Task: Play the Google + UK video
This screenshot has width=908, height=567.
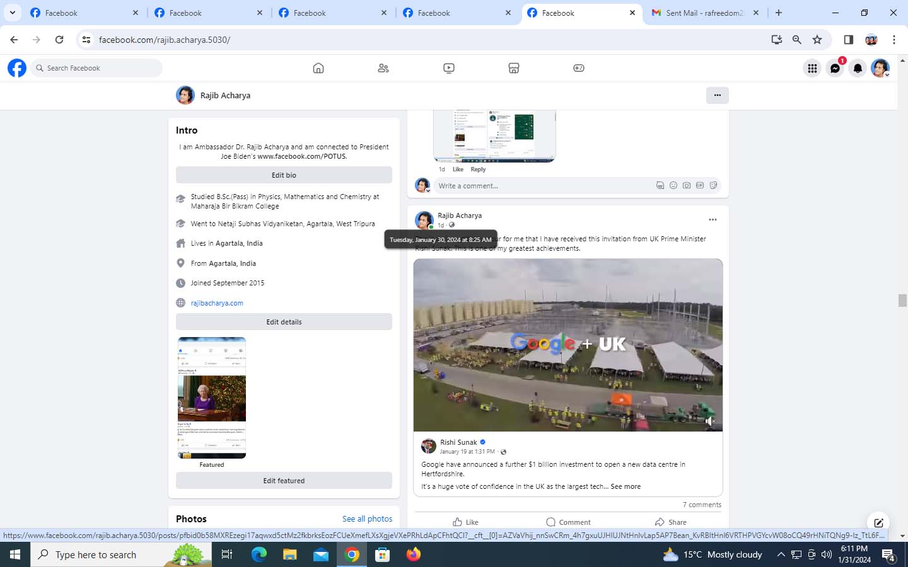Action: 568,345
